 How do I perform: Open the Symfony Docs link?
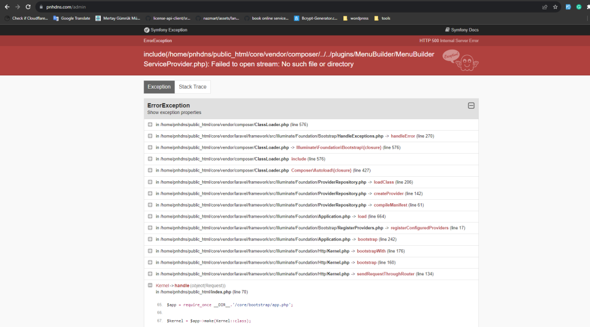pos(462,30)
